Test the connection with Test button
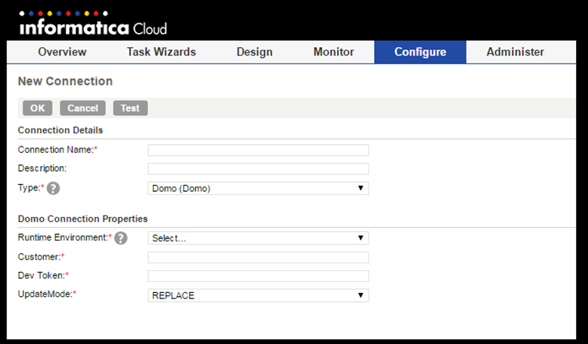Screen dimensions: 588x344 point(130,108)
